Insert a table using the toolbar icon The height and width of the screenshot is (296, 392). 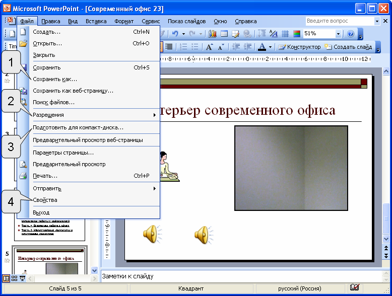pos(224,33)
